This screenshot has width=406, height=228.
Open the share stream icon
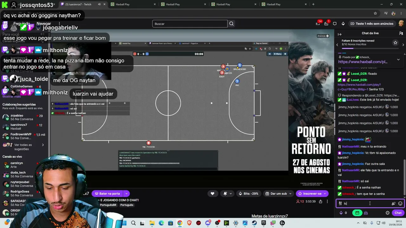321,201
